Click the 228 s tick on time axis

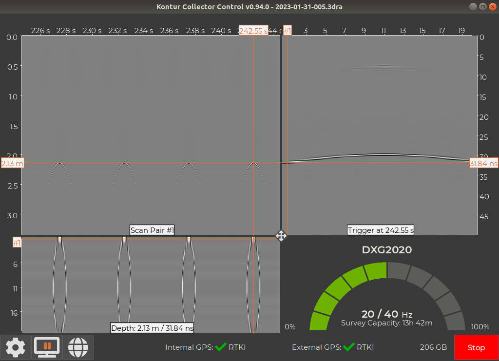pyautogui.click(x=66, y=31)
